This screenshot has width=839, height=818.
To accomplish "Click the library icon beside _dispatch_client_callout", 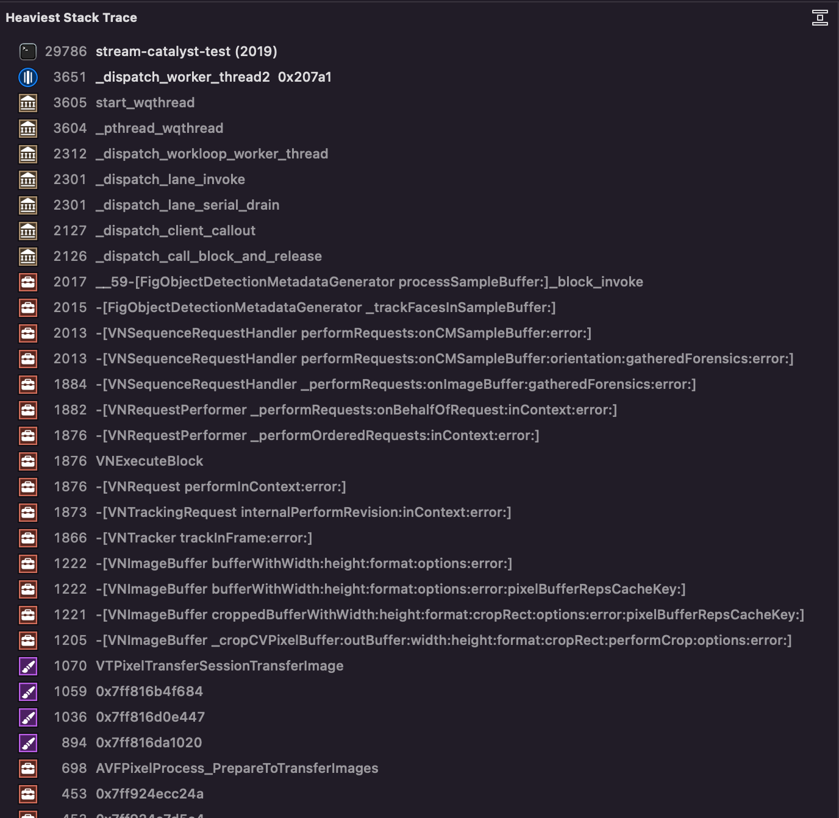I will (28, 231).
